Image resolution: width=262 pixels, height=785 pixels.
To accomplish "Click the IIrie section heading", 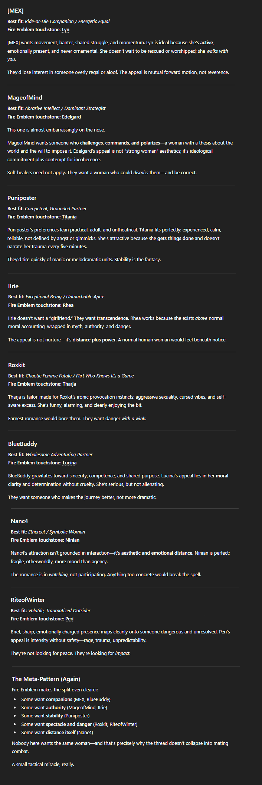I will point(13,286).
